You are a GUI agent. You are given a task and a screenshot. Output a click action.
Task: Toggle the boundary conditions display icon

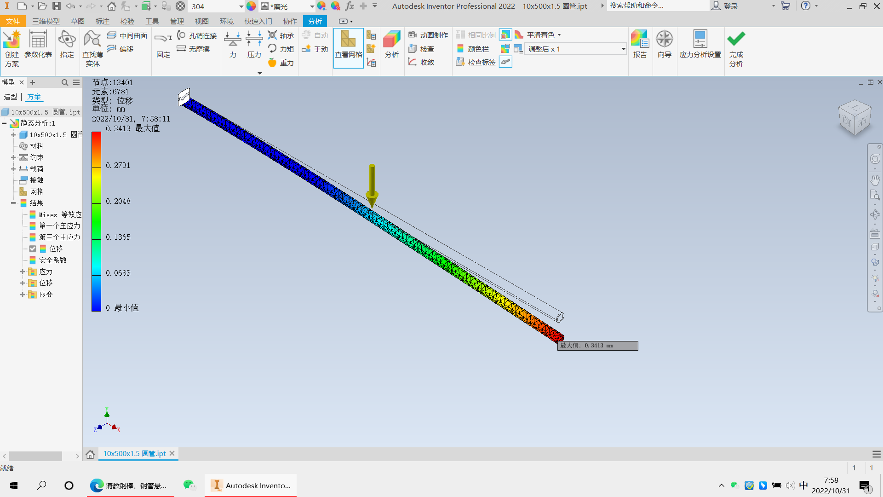pos(505,62)
